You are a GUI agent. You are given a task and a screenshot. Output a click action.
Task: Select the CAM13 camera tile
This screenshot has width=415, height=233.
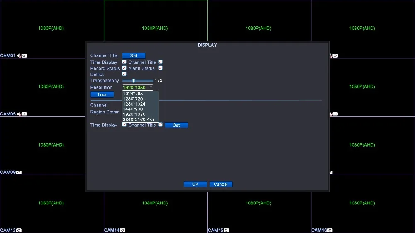(x=52, y=204)
